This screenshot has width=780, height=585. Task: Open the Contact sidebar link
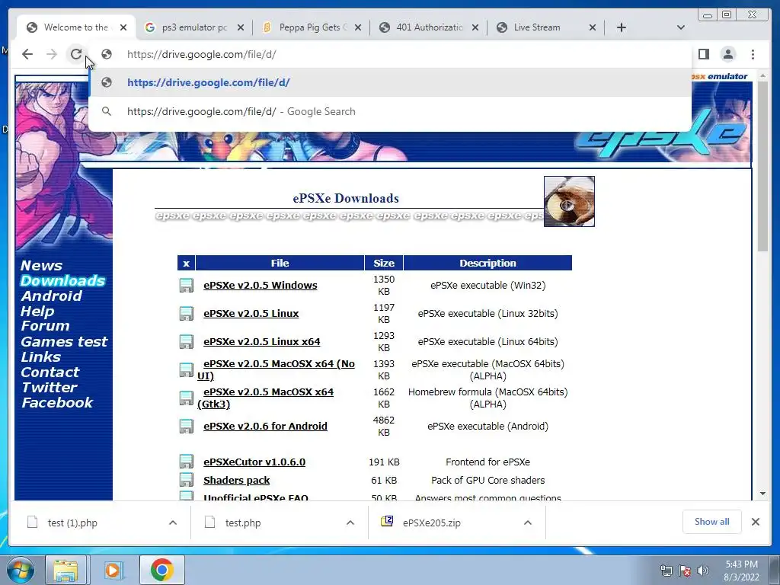50,372
